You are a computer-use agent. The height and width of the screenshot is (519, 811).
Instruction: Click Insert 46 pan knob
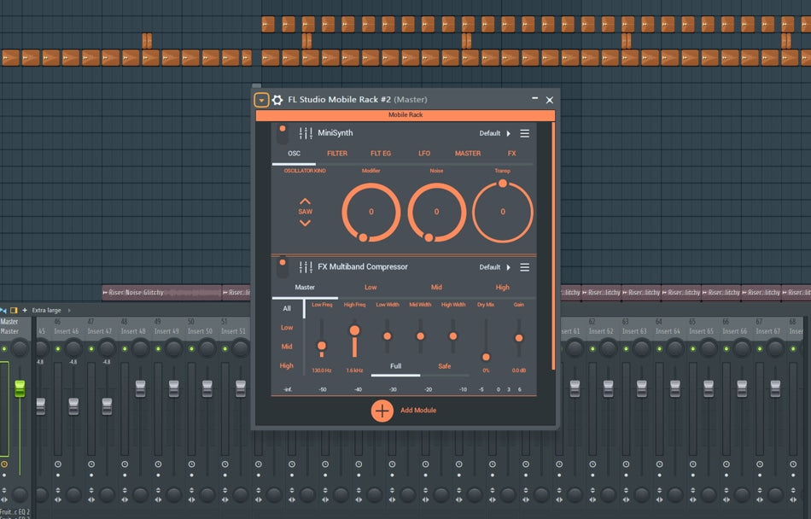pyautogui.click(x=74, y=348)
